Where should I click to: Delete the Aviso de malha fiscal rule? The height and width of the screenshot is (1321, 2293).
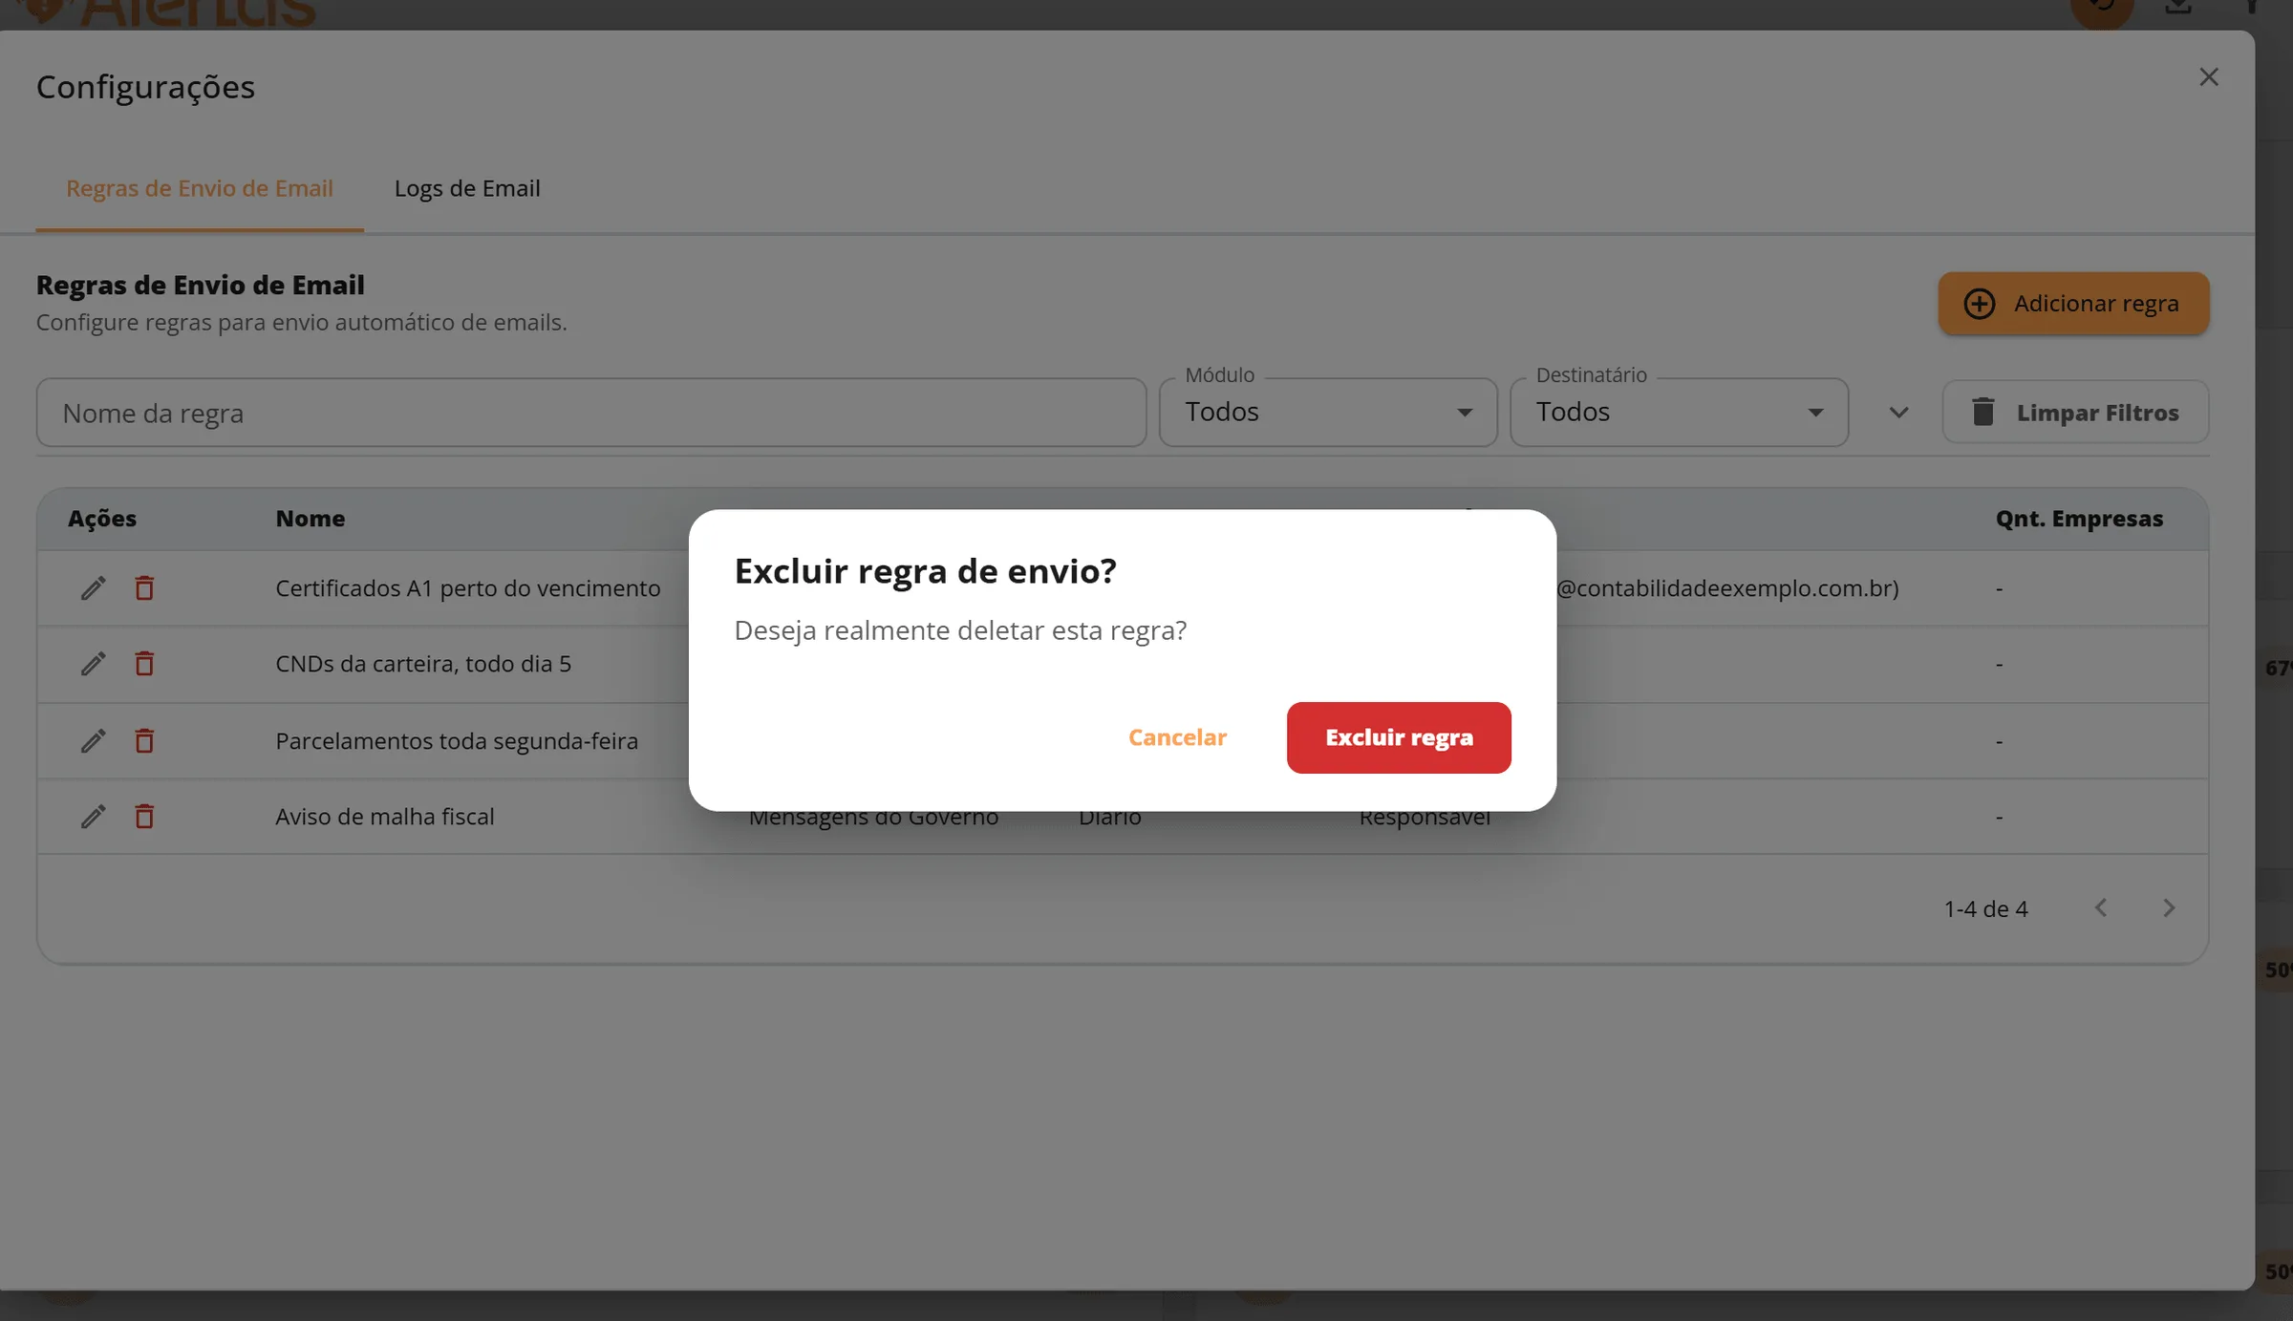(x=144, y=817)
